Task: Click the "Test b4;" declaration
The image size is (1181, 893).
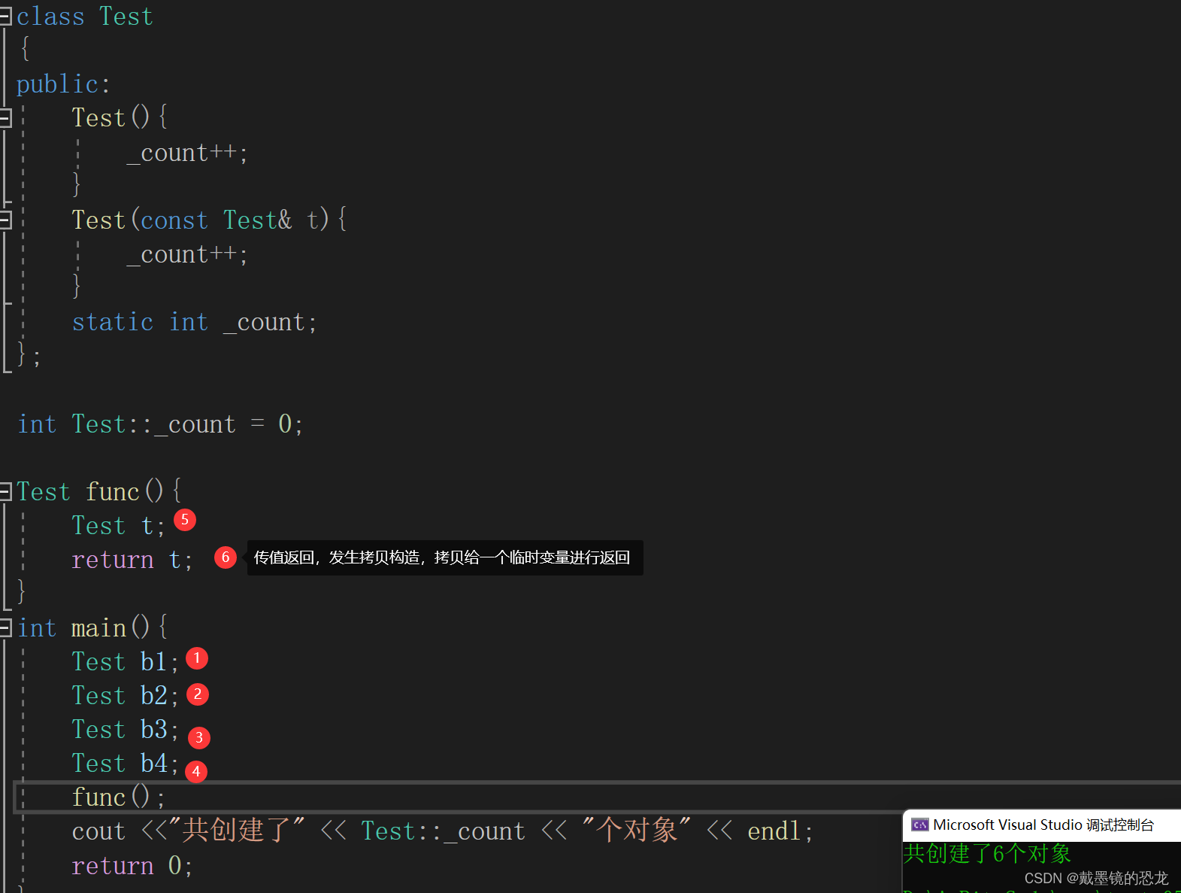Action: (x=126, y=764)
